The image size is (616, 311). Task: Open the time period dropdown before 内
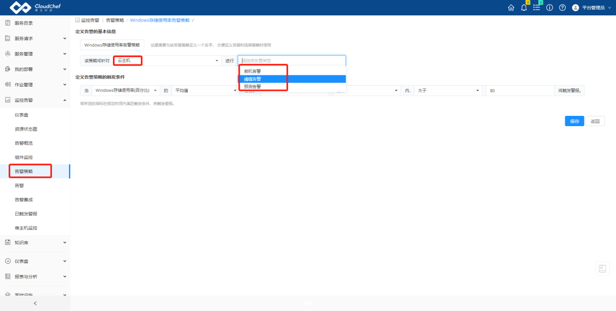tap(366, 90)
